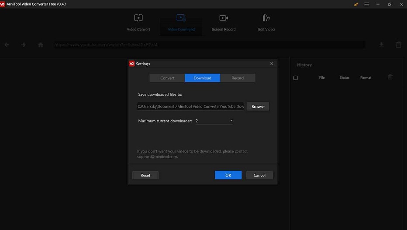Delete history with the trash icon
Screen dimensions: 407x230
click(390, 77)
